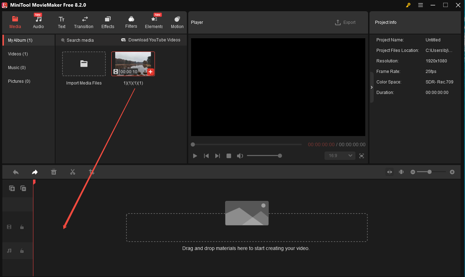Adjust the timeline zoom slider handle
Screen dimensions: 465x277
pos(430,172)
